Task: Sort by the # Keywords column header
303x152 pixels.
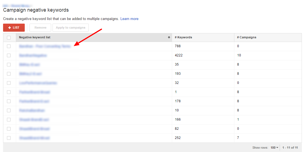Action: 183,37
